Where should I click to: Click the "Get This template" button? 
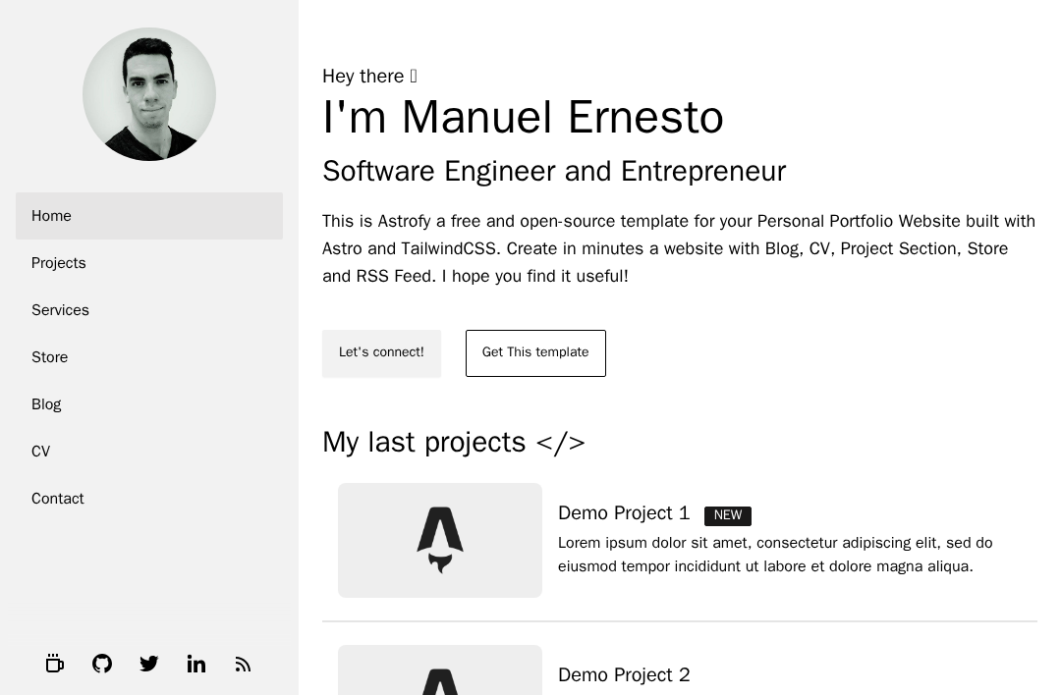(x=535, y=353)
